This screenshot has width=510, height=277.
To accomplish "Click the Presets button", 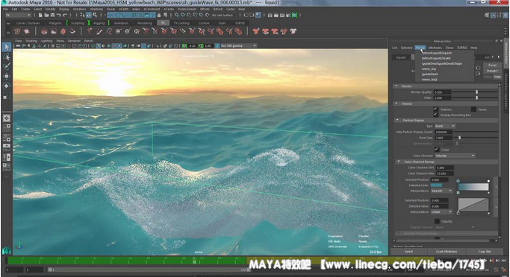I will tap(492, 71).
